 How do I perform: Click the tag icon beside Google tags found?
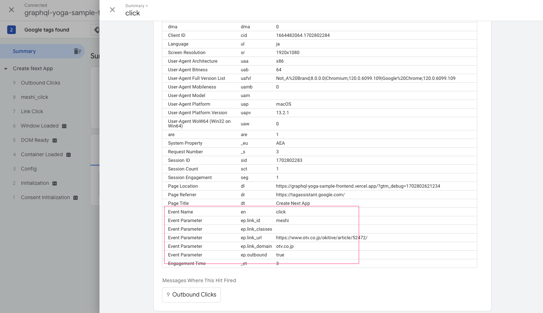pyautogui.click(x=96, y=30)
